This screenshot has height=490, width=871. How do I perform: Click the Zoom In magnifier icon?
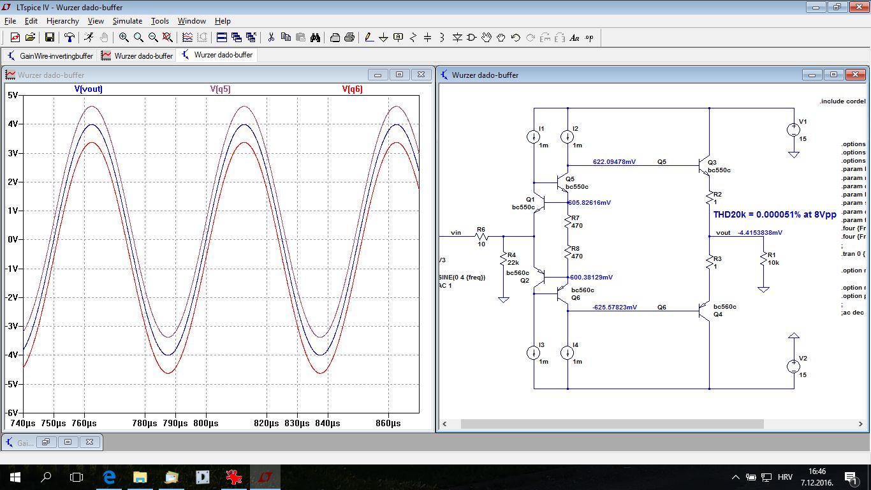click(124, 38)
